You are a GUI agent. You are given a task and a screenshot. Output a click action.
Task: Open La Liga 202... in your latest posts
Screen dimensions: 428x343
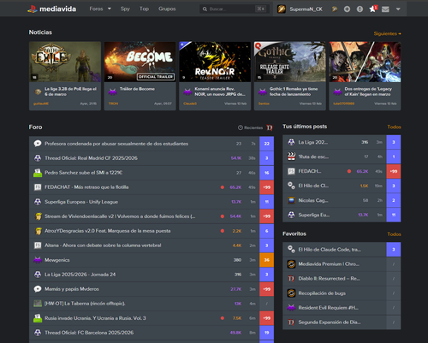(x=313, y=142)
